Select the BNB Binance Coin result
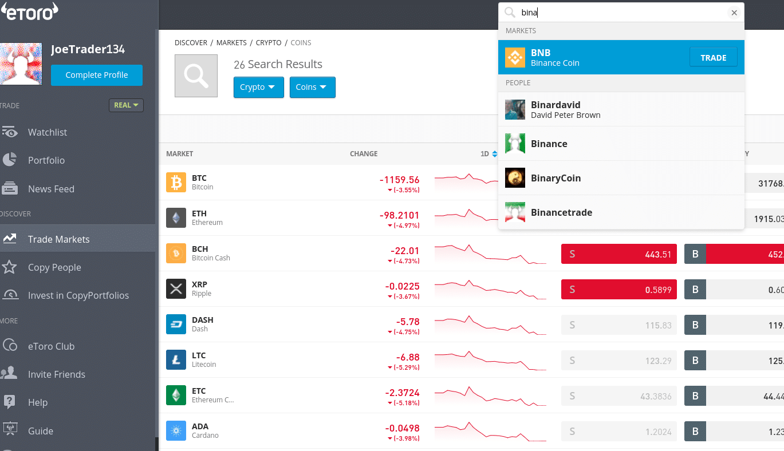 point(621,57)
